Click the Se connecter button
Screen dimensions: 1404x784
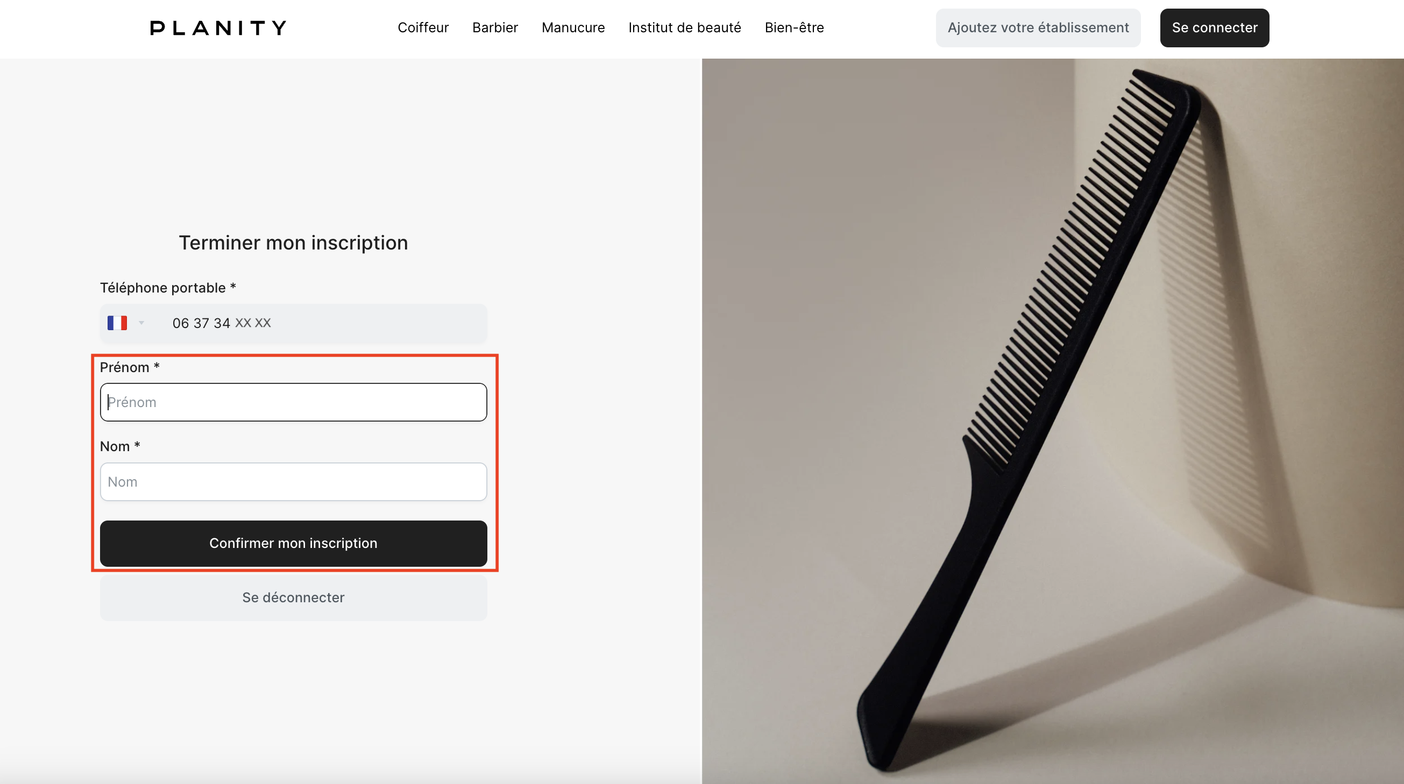1214,28
